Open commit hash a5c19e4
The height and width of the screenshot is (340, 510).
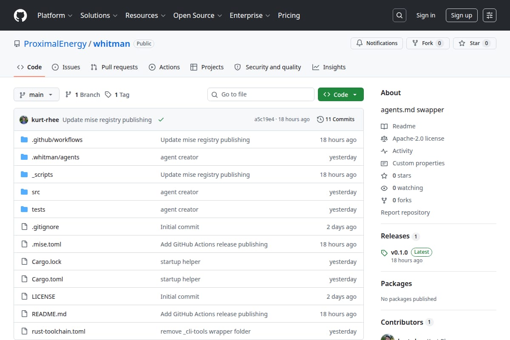point(264,119)
